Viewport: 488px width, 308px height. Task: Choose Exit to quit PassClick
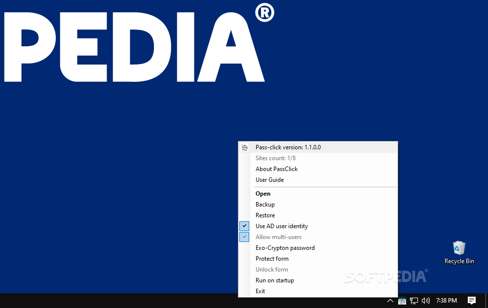click(x=318, y=292)
